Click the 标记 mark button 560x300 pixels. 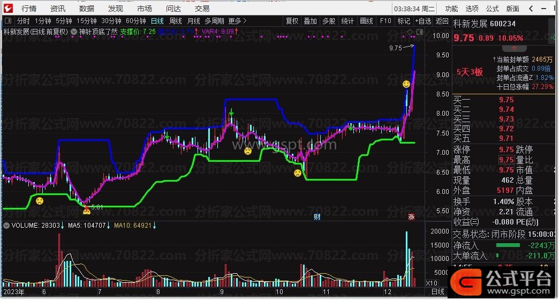click(404, 21)
